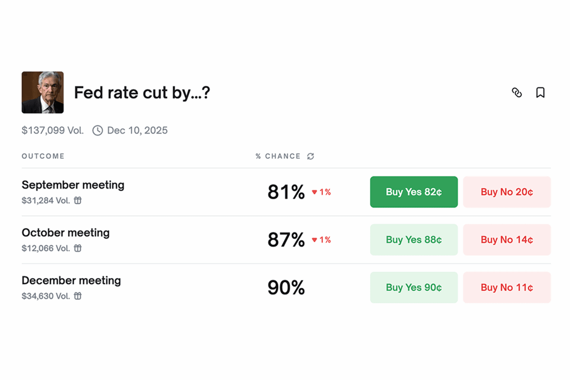Buy Yes at 88¢ for October meeting

pyautogui.click(x=414, y=240)
